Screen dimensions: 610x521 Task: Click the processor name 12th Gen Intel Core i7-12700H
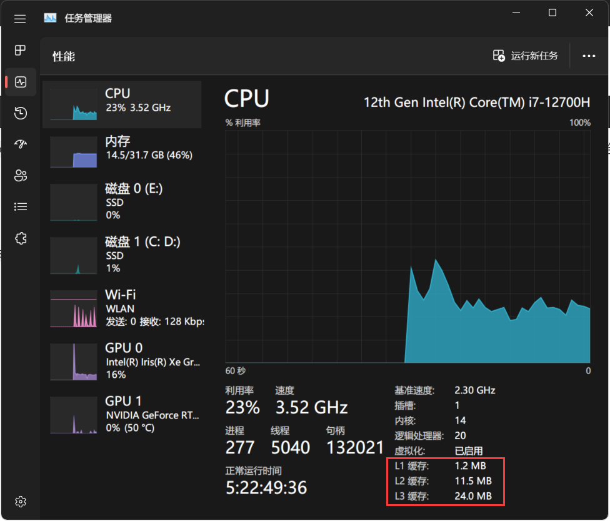coord(476,103)
